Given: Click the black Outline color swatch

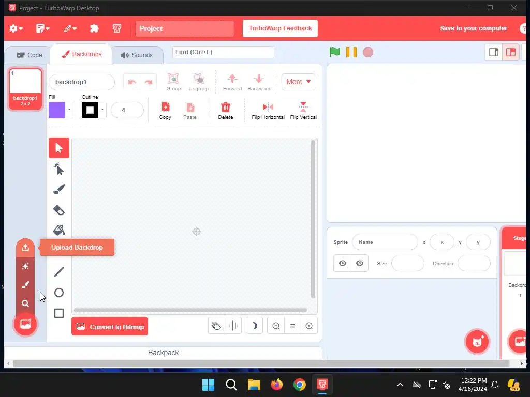Looking at the screenshot, I should 90,110.
